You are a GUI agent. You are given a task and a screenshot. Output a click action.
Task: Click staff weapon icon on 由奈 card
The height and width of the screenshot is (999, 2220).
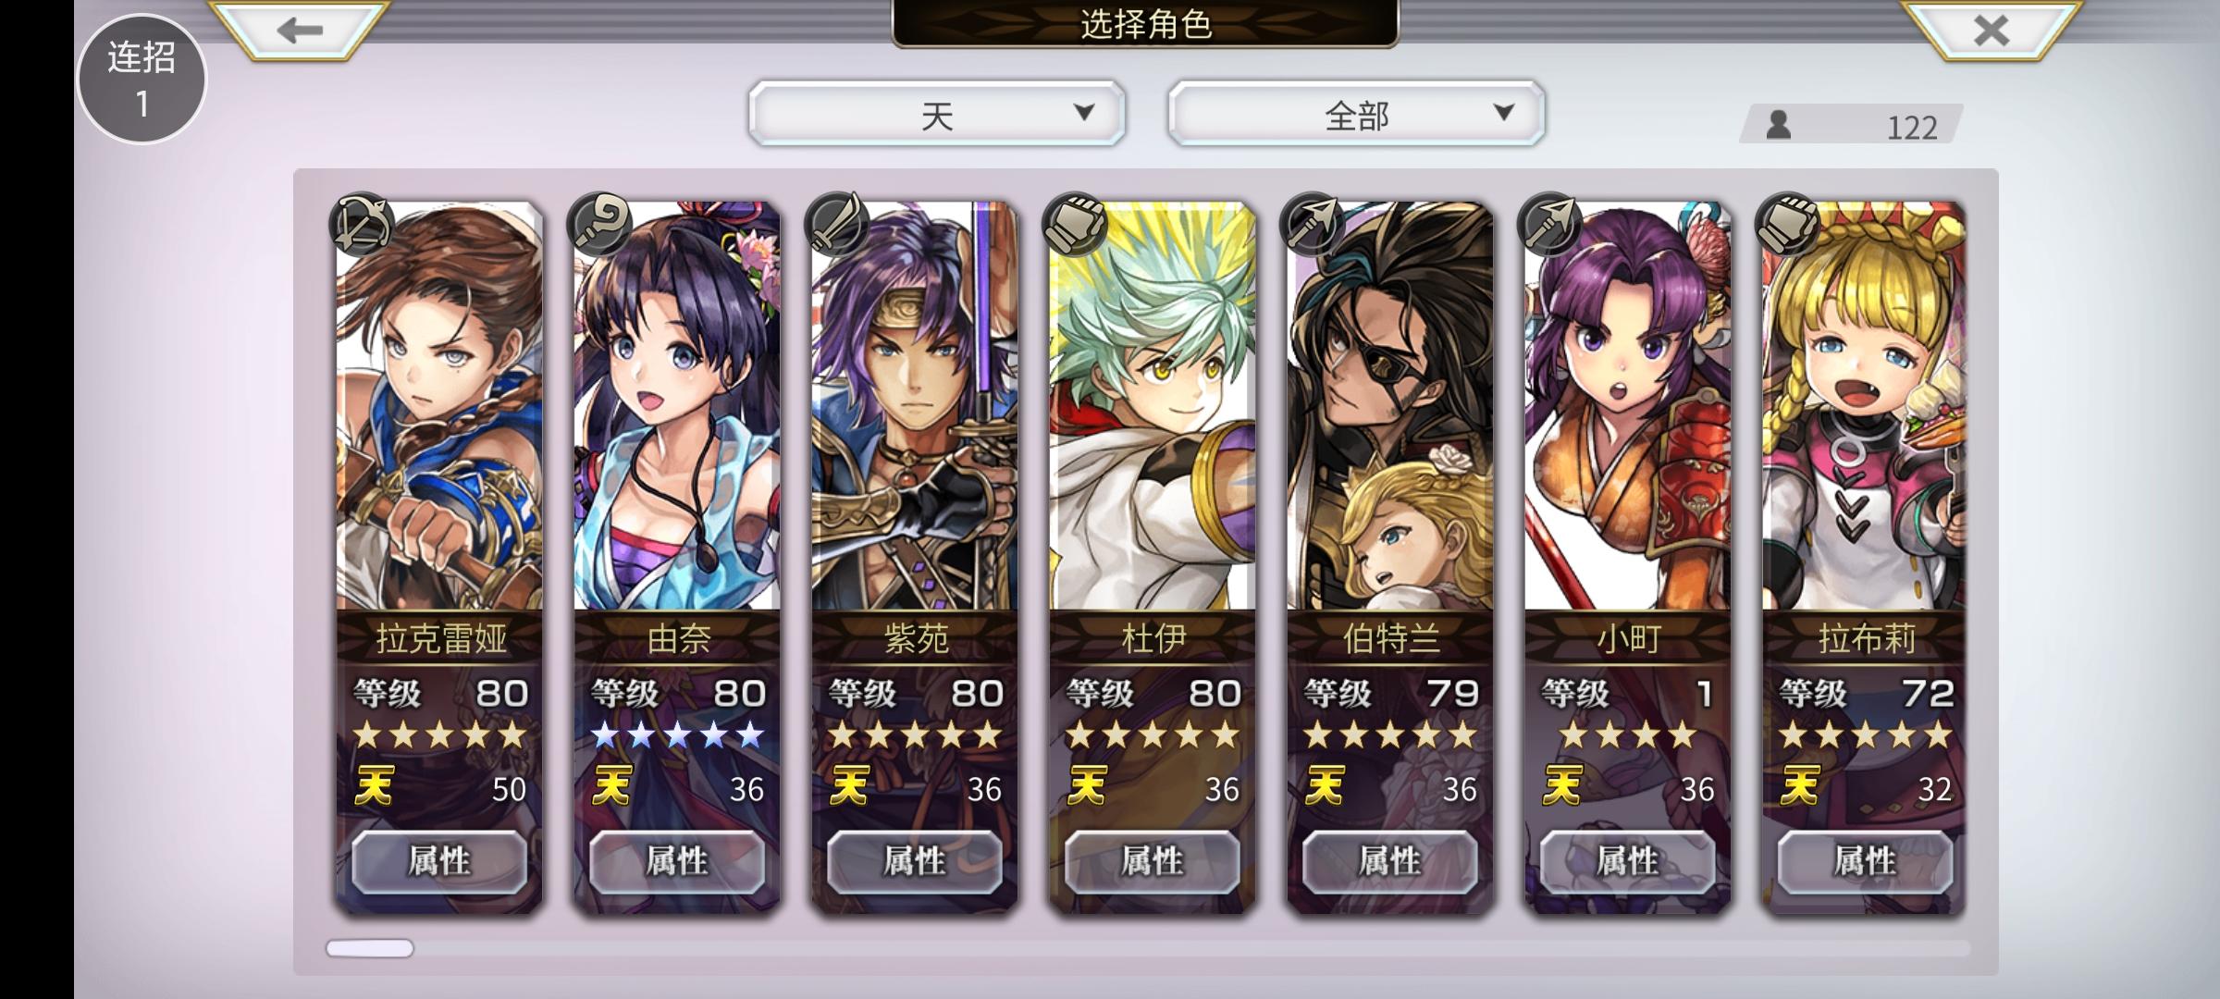tap(599, 225)
